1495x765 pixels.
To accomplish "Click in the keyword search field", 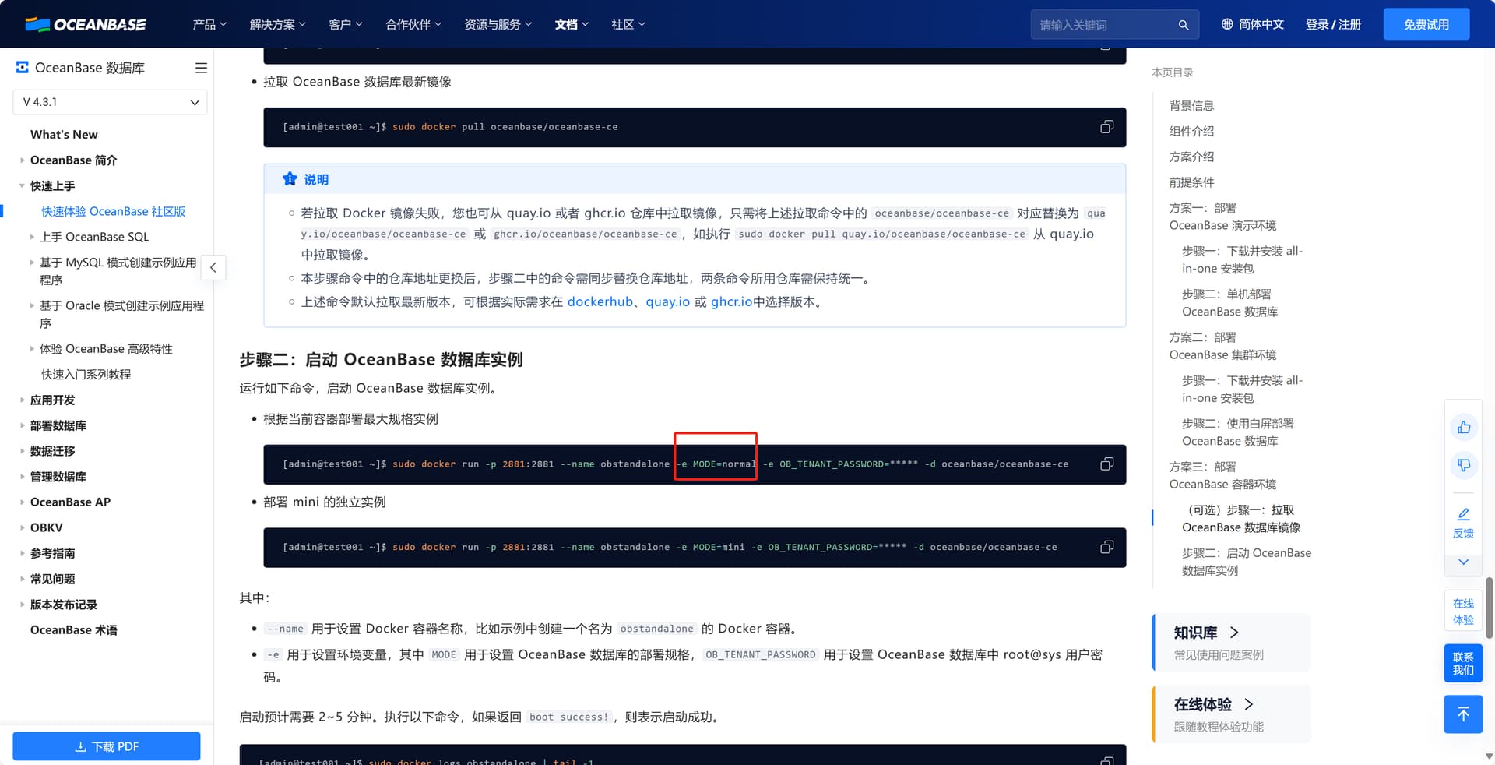I will 1106,25.
